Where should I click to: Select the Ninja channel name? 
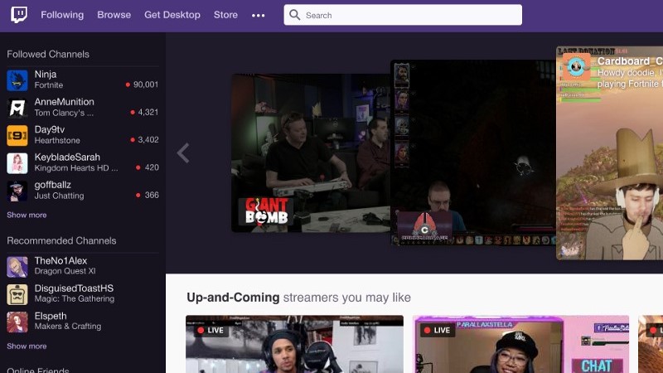pos(46,75)
